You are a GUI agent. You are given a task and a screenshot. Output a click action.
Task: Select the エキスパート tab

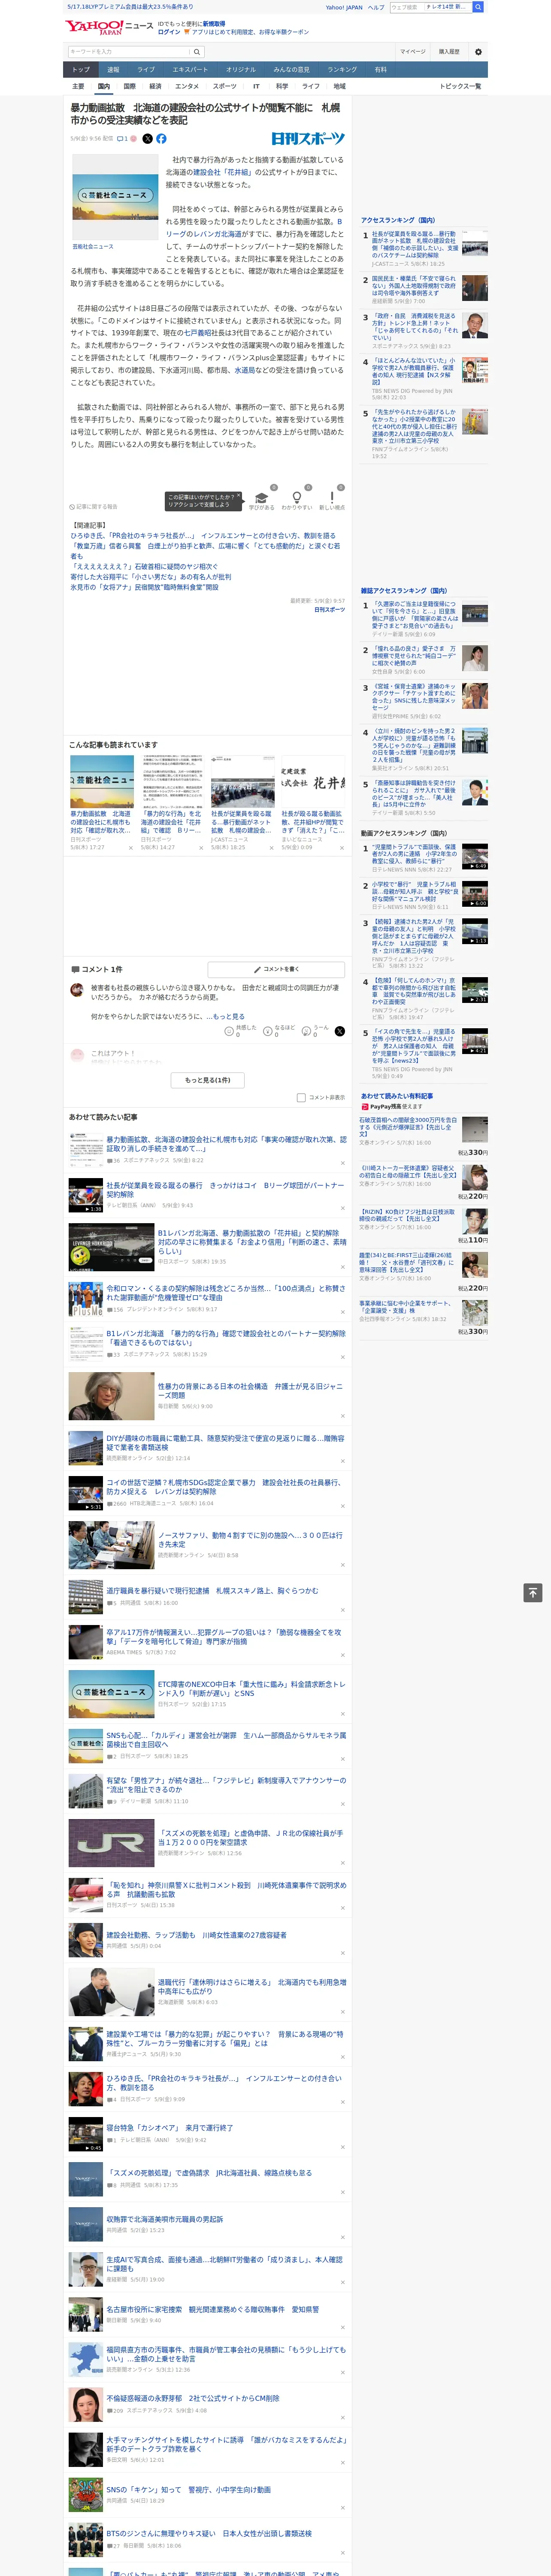click(x=190, y=70)
